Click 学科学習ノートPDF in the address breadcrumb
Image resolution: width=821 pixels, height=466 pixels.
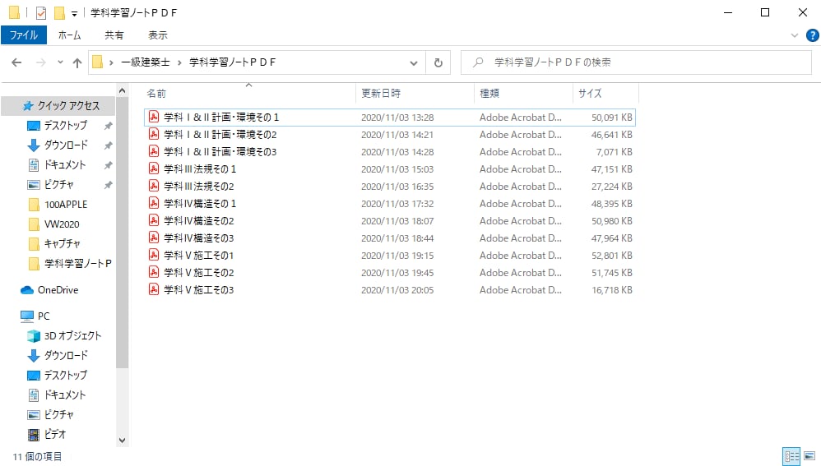(233, 62)
